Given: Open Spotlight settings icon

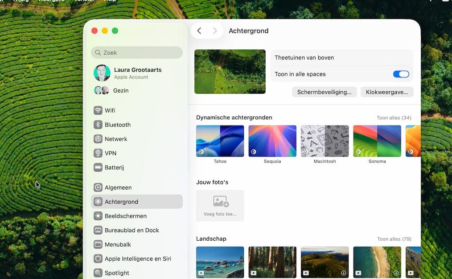Looking at the screenshot, I should 98,273.
